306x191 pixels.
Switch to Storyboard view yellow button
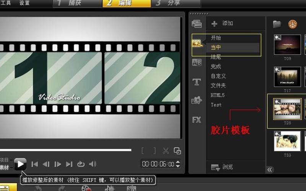point(8,187)
